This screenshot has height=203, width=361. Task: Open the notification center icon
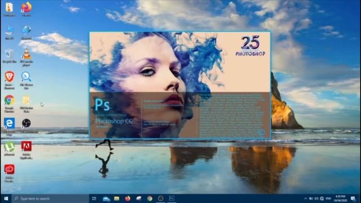(353, 198)
